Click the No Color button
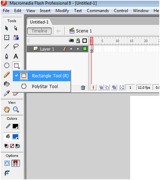Screen dimensions: 160x180 tap(12, 146)
